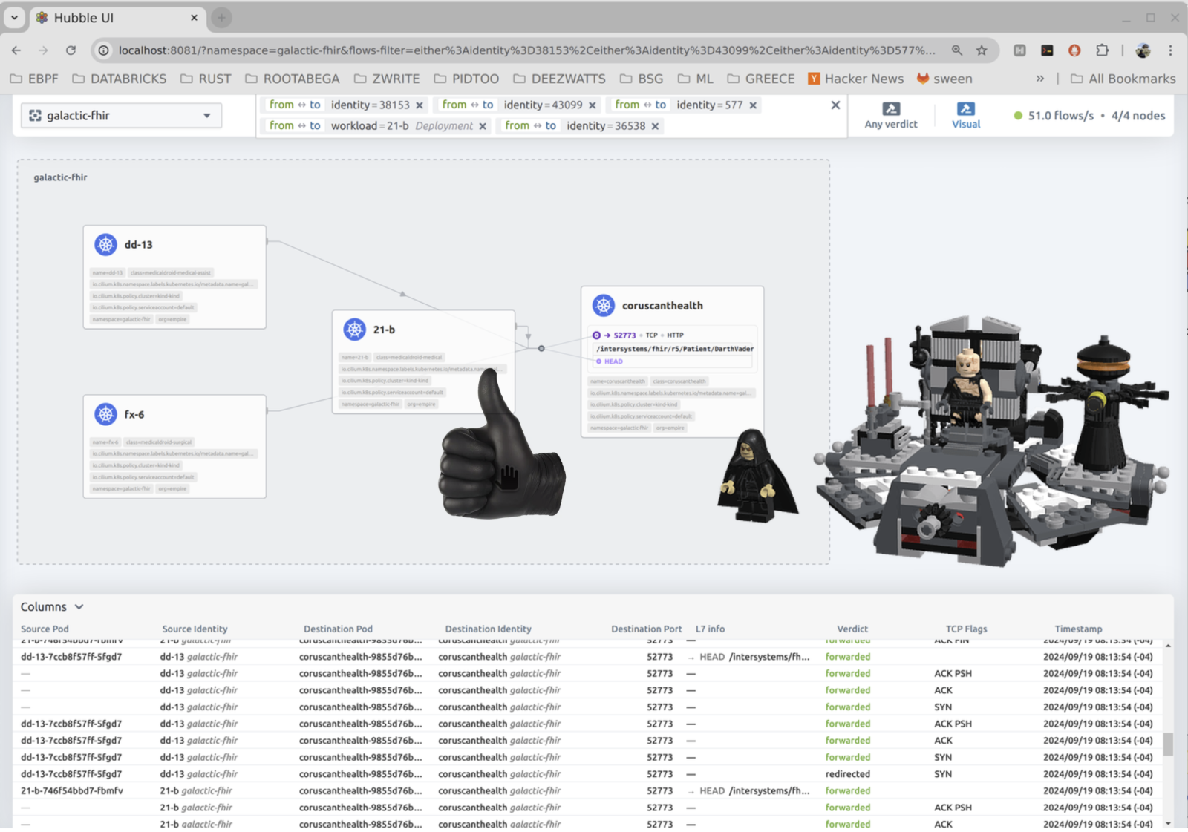The height and width of the screenshot is (832, 1188).
Task: Clear all flow filters with X
Action: [835, 105]
